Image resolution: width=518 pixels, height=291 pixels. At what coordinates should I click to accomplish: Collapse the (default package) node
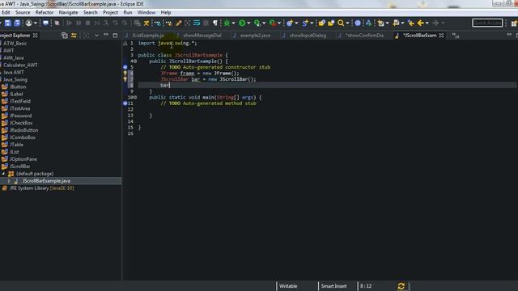pos(3,174)
